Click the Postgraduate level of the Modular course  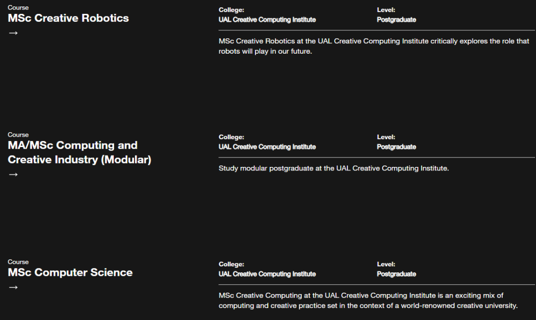coord(396,147)
